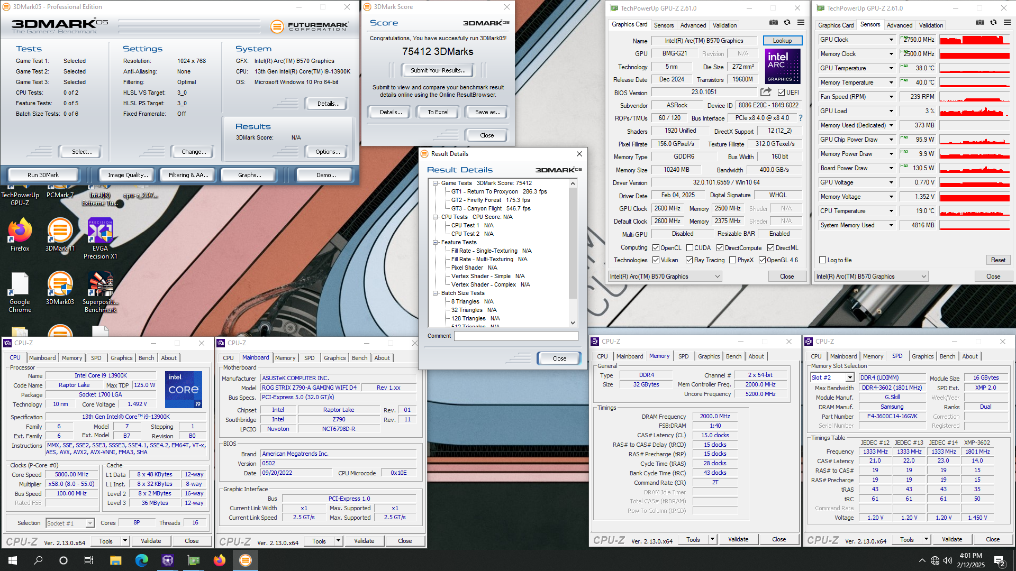Open GPU selector dropdown in Graphics Card window
1016x571 pixels.
coord(665,277)
